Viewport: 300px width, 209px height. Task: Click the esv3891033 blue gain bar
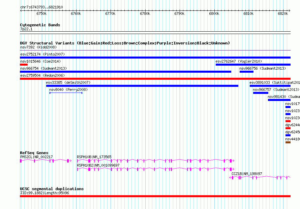tap(270, 86)
